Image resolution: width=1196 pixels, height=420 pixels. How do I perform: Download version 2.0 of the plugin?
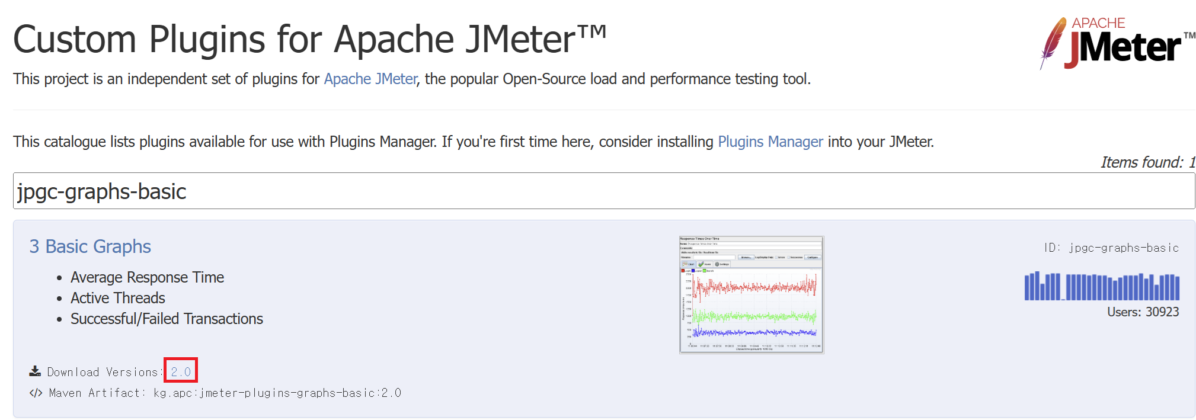[181, 371]
